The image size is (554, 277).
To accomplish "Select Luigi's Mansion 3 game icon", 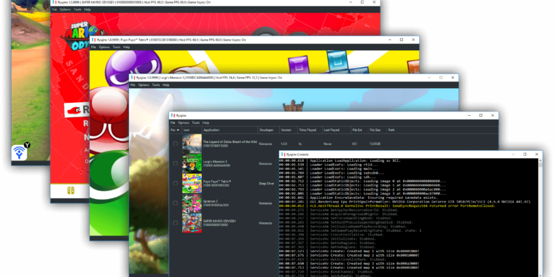I will tap(192, 163).
